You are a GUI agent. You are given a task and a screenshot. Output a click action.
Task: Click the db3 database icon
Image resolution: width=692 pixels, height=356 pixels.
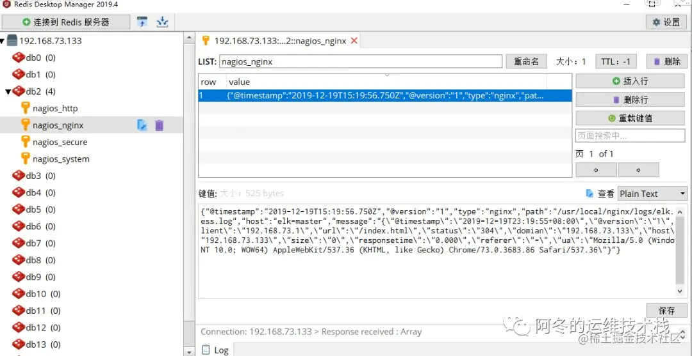click(x=19, y=176)
